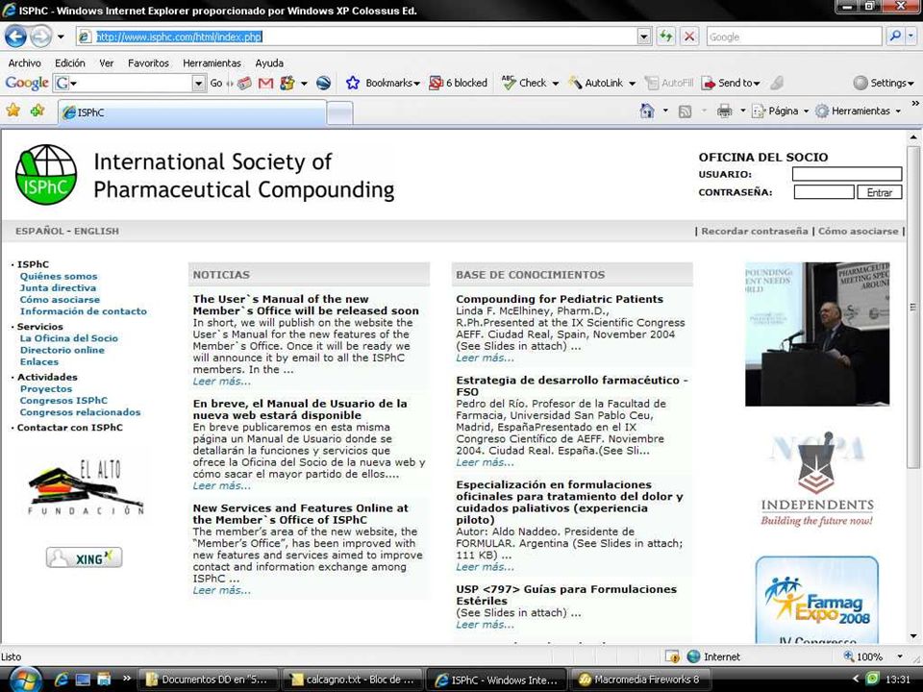923x692 pixels.
Task: Open the Congresos ISPhC link
Action: pyautogui.click(x=63, y=401)
